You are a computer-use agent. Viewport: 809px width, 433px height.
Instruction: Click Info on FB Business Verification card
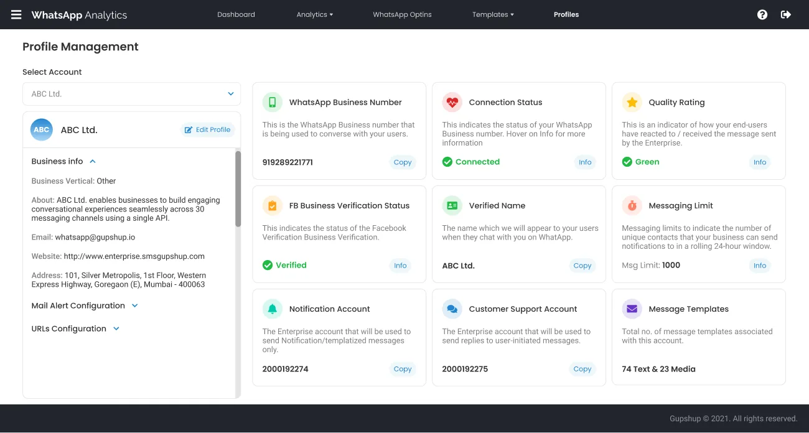400,266
